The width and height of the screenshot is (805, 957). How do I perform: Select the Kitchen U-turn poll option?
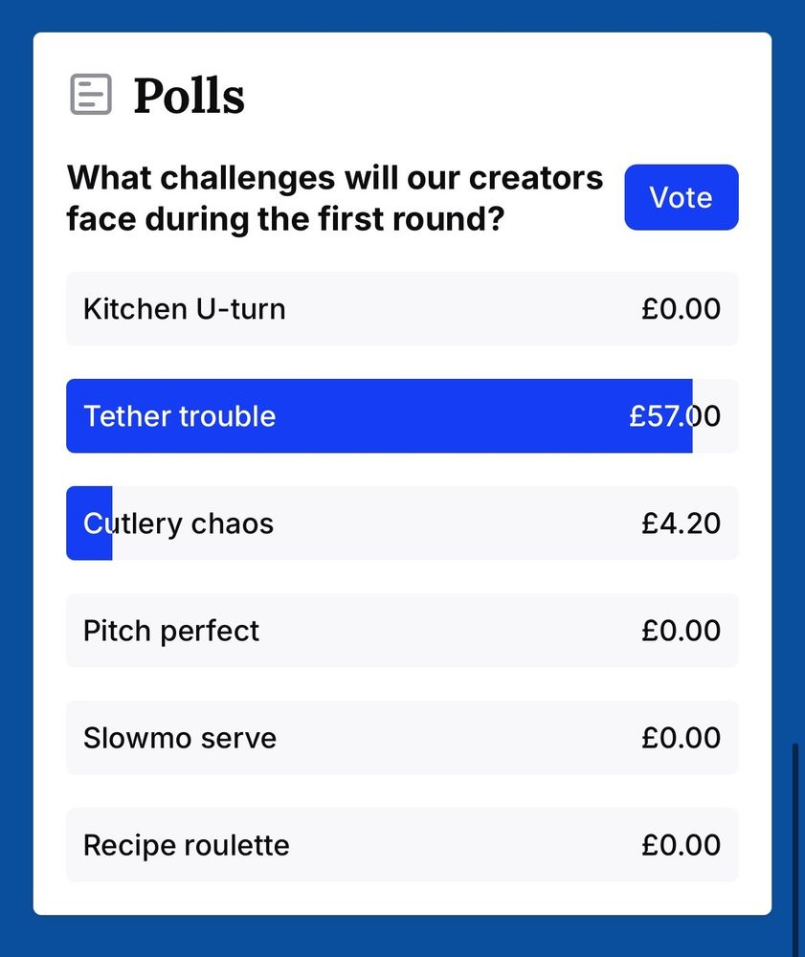pyautogui.click(x=402, y=309)
